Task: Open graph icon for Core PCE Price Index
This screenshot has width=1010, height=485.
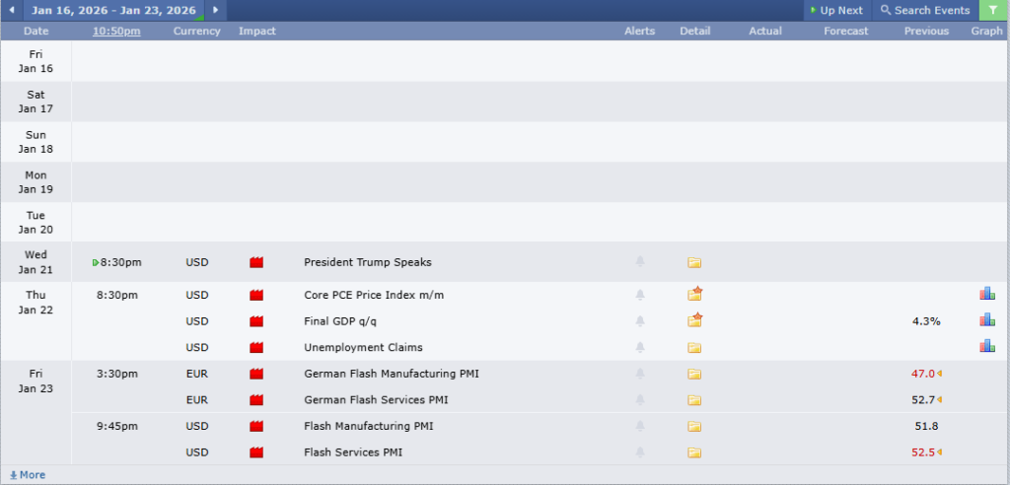Action: 986,294
